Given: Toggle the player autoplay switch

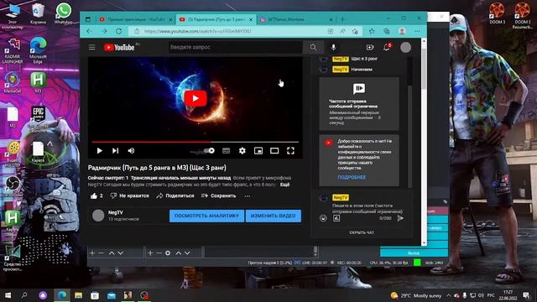Looking at the screenshot, I should point(209,151).
